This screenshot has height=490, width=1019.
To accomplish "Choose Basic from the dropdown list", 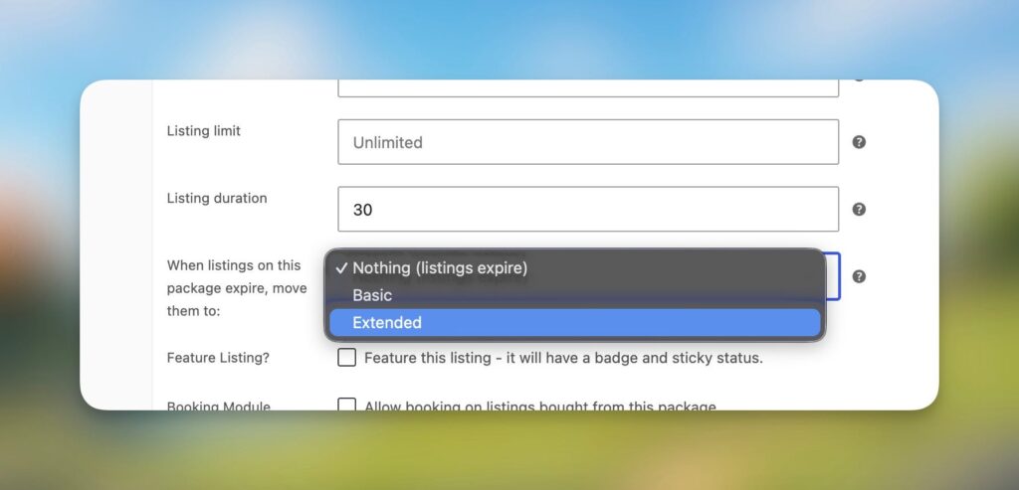I will pos(575,295).
